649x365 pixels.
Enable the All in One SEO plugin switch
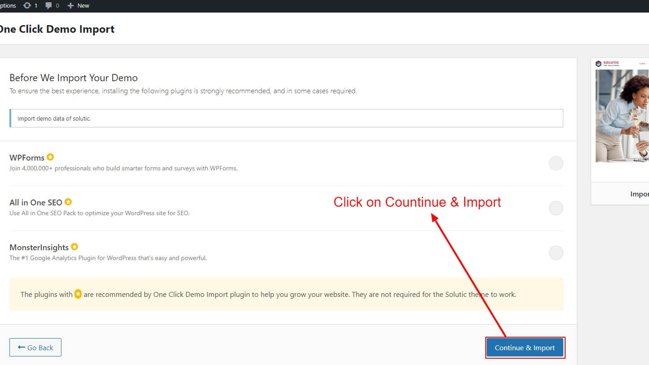point(556,208)
